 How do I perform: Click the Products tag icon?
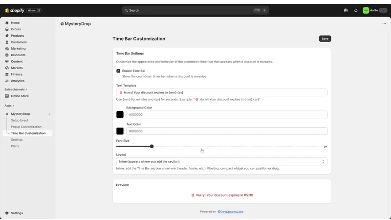point(7,36)
